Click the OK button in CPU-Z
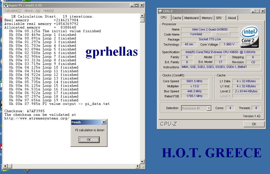Viewport: 270px width, 174px height. tap(254, 124)
